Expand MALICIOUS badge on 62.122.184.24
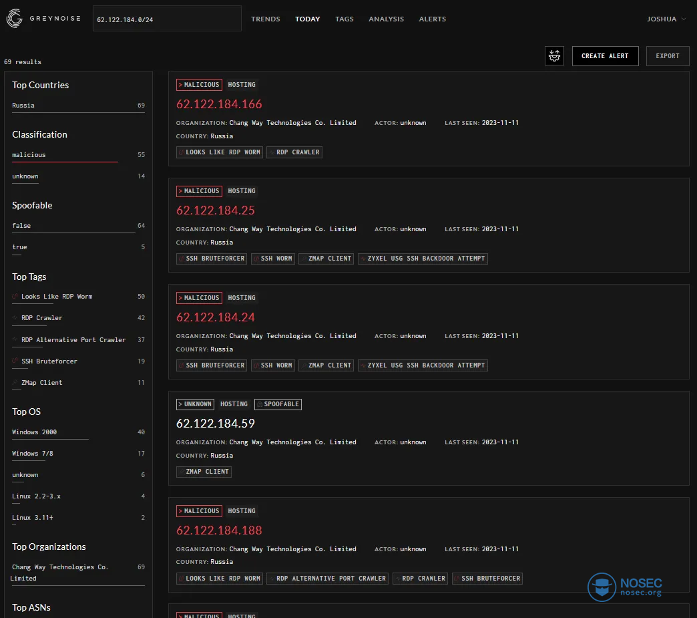This screenshot has height=618, width=697. [199, 298]
